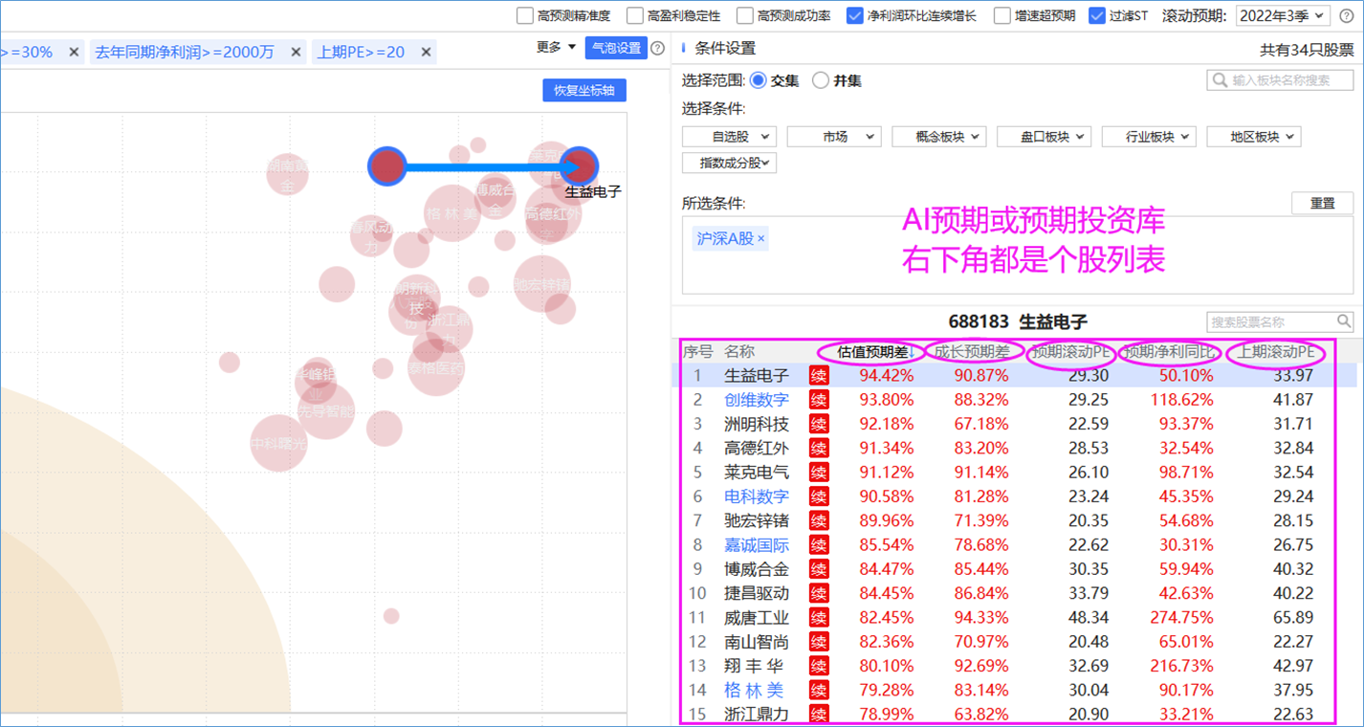This screenshot has width=1364, height=727.
Task: Enable the 高盈利稳定性 checkbox
Action: pyautogui.click(x=634, y=15)
